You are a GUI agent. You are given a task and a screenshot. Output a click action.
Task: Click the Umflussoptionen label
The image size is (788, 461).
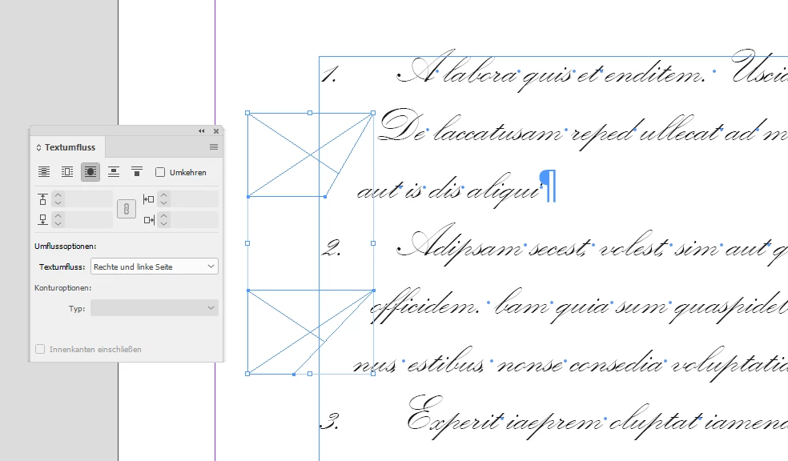66,246
